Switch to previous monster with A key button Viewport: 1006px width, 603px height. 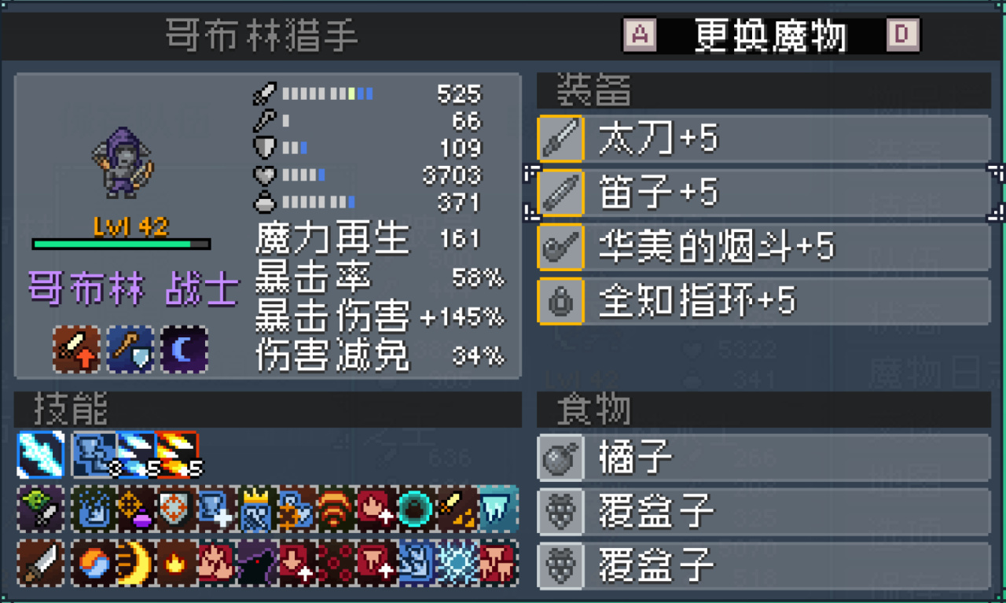click(640, 35)
